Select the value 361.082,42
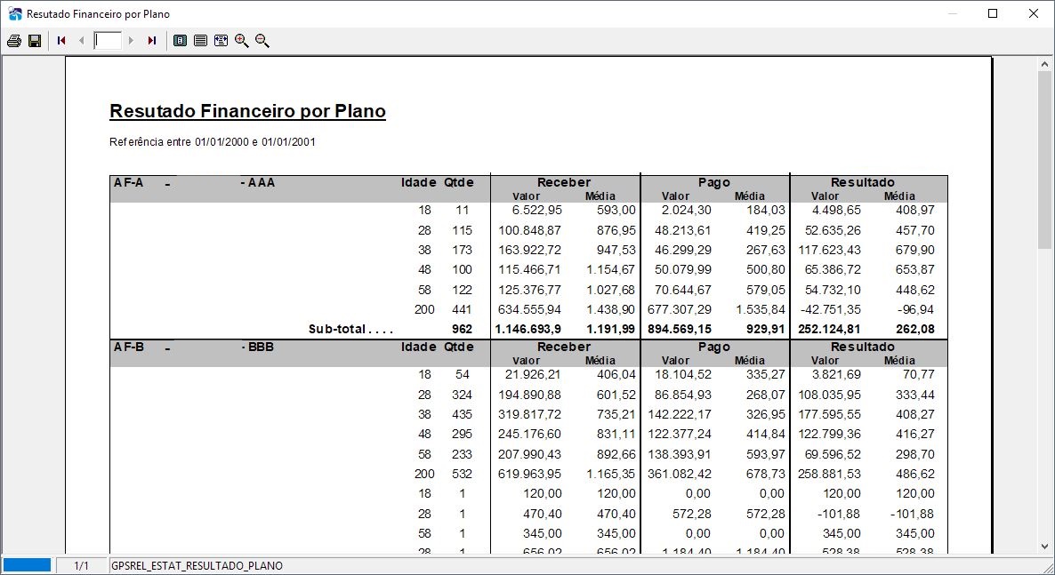The width and height of the screenshot is (1055, 575). point(680,474)
